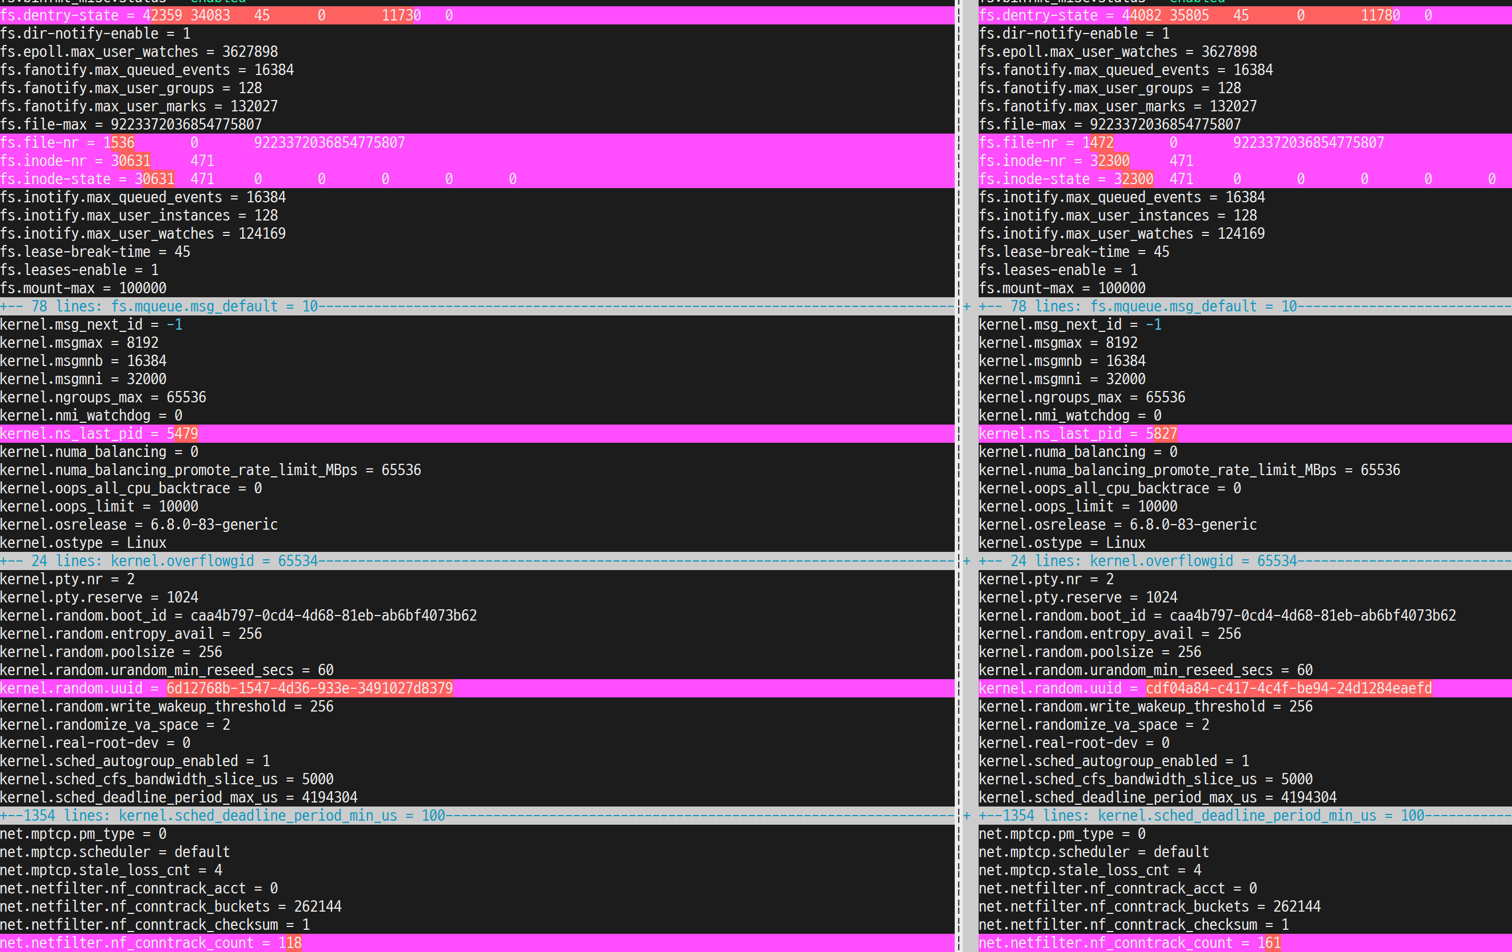
Task: Click kernel.osrelease = 6.8.0-83-generic in left pane
Action: [x=138, y=525]
